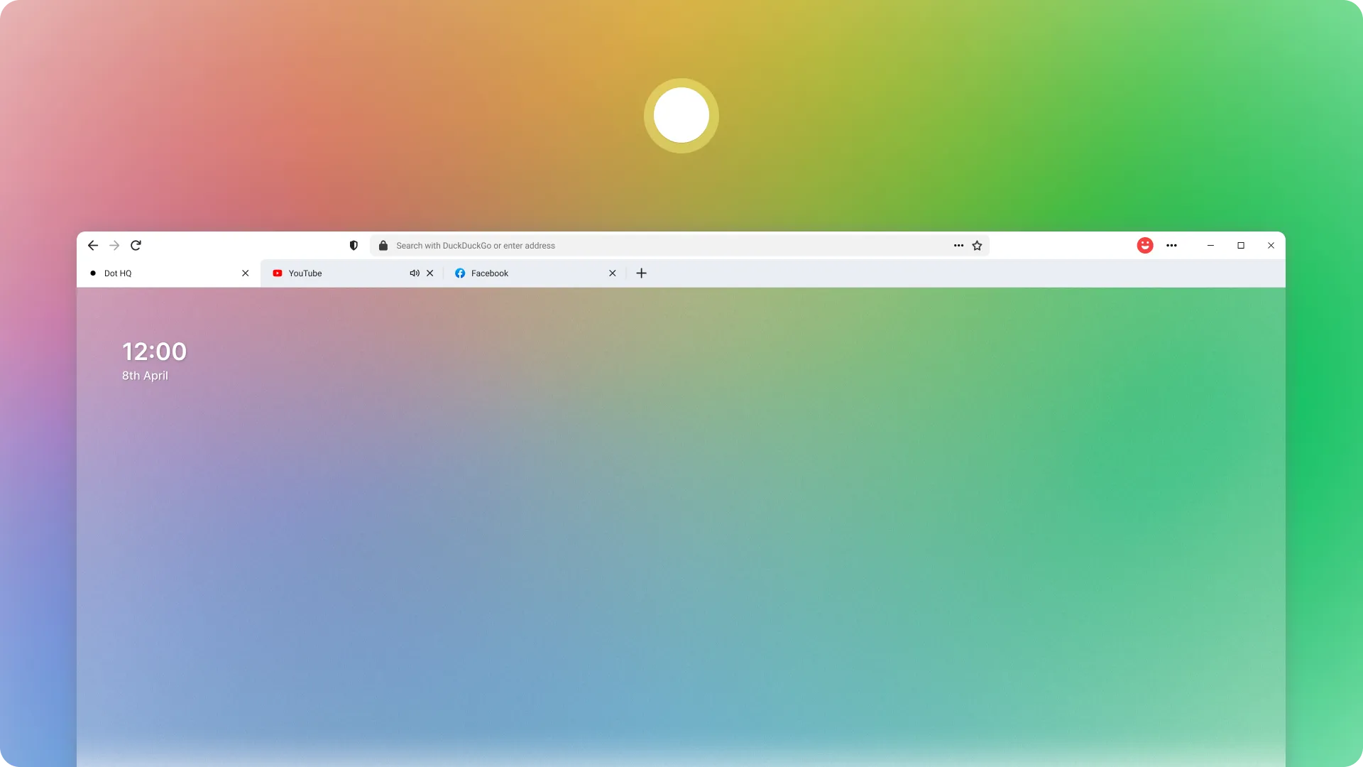Click the tracking protection shield icon
This screenshot has height=767, width=1363.
tap(353, 245)
